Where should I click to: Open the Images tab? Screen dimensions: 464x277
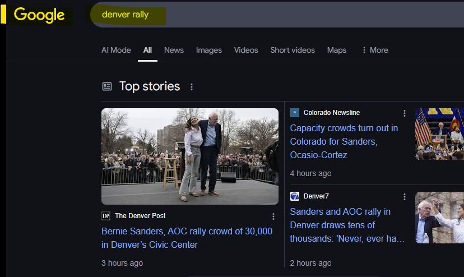[x=208, y=50]
